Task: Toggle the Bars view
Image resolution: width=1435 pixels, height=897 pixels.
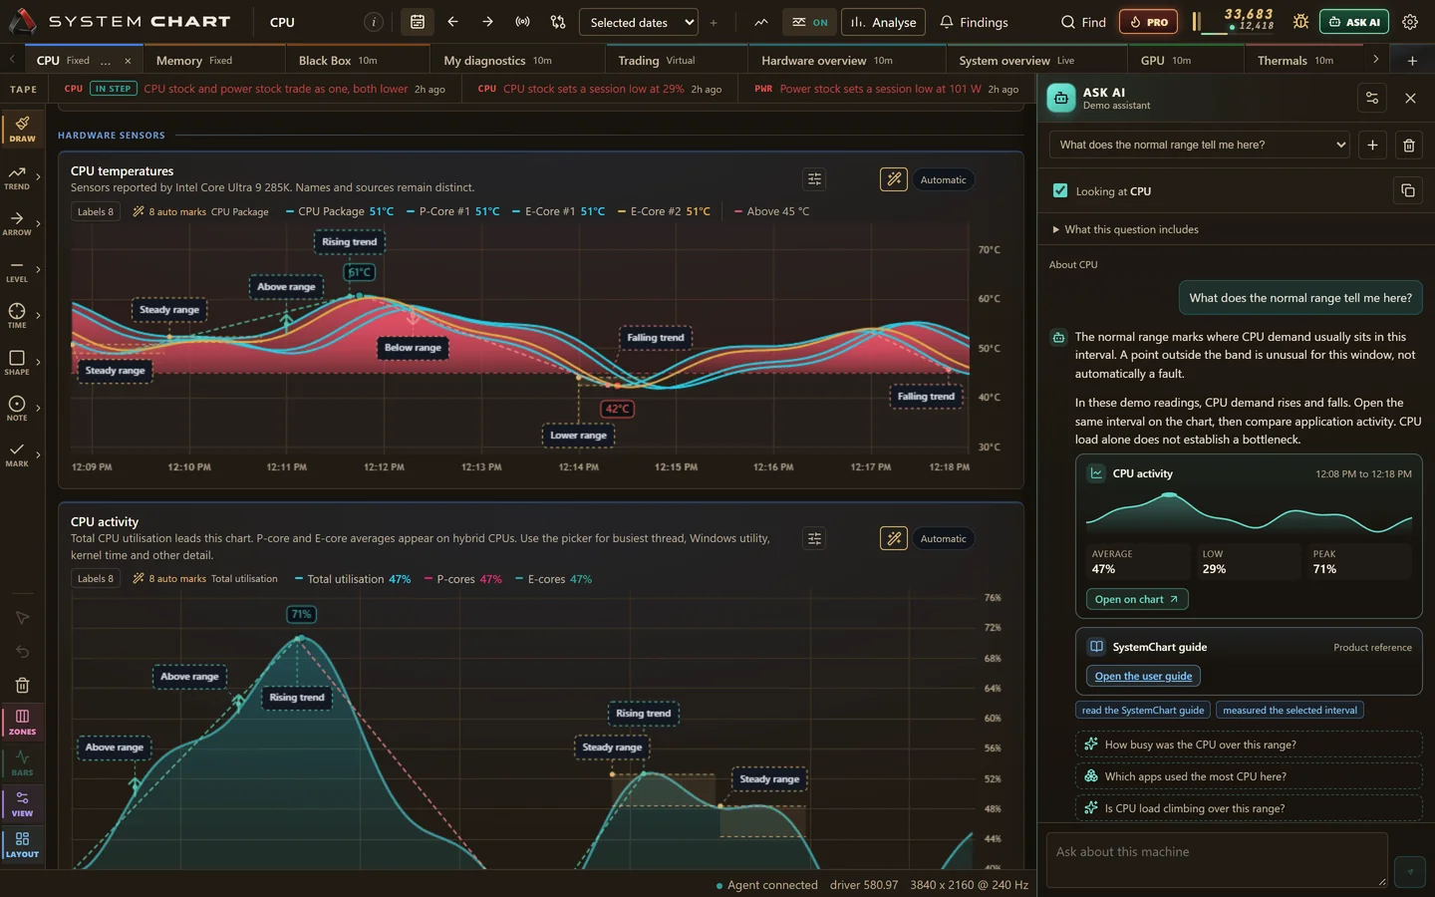Action: [x=22, y=763]
